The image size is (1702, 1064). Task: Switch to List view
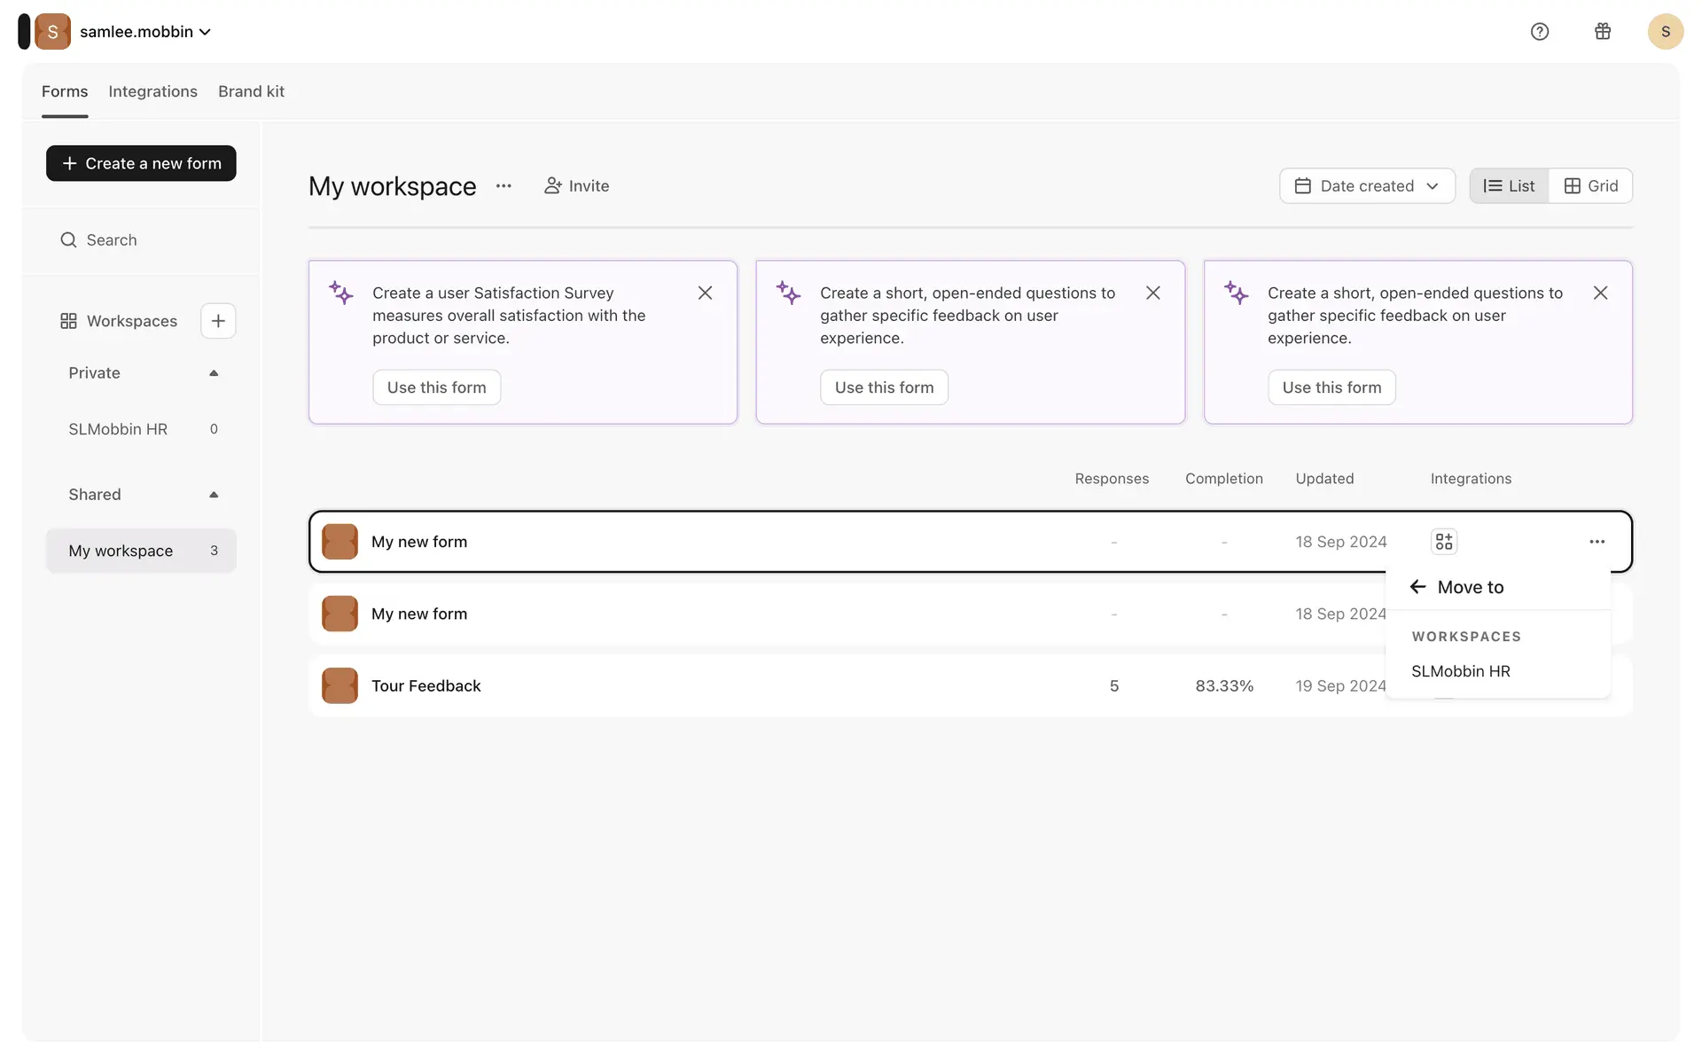click(1509, 186)
